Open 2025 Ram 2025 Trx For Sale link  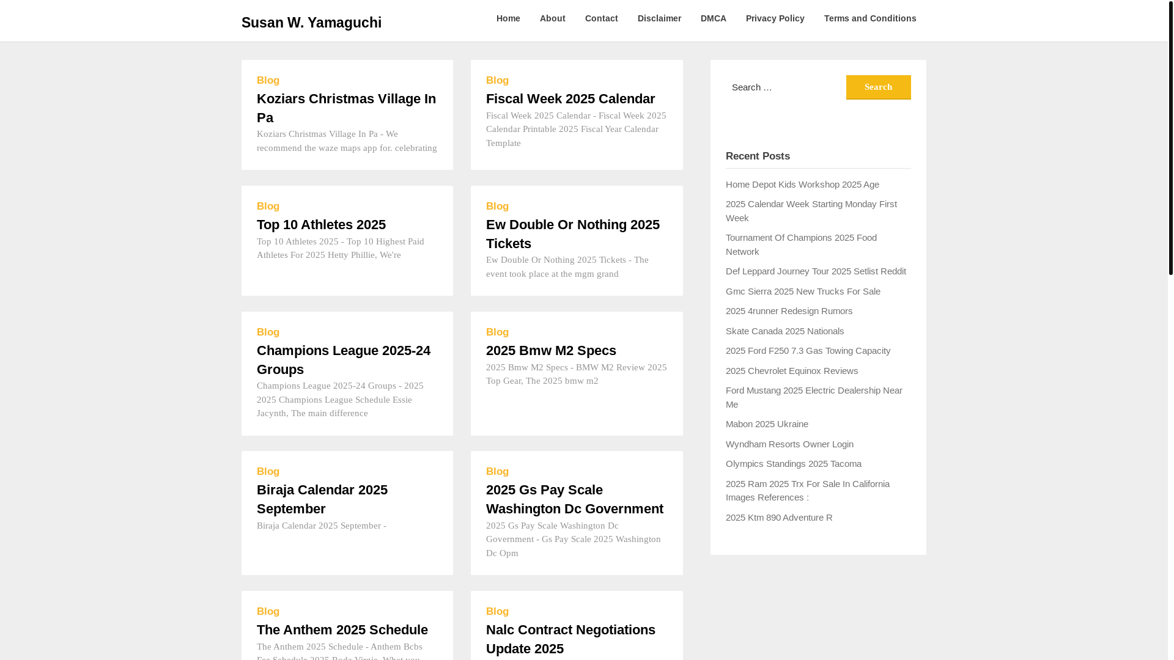click(808, 490)
